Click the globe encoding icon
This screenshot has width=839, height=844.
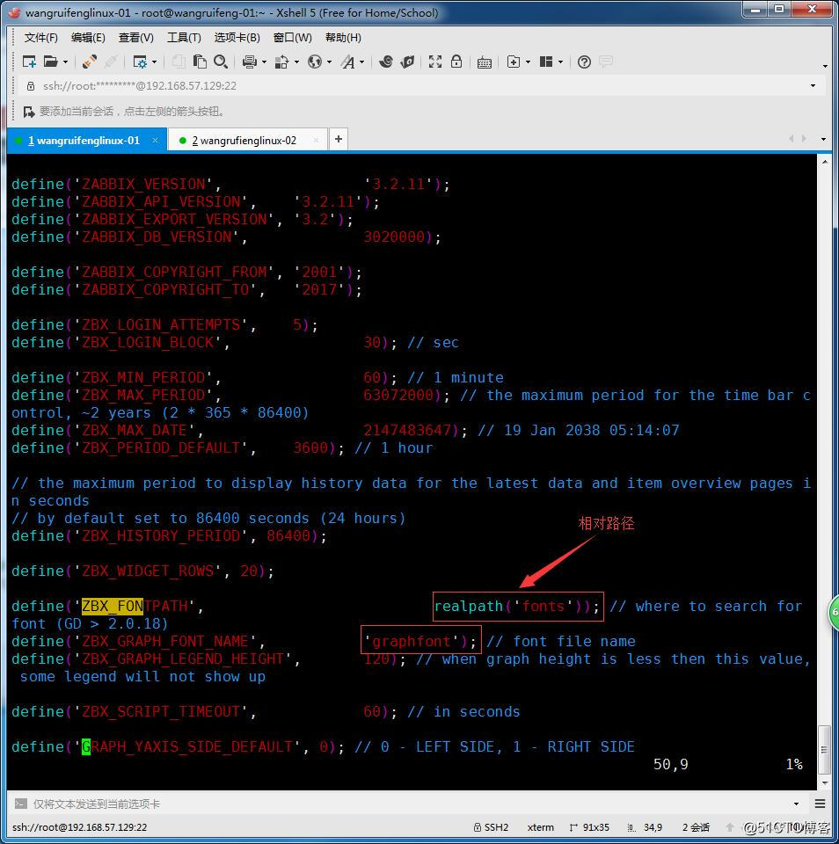(315, 62)
